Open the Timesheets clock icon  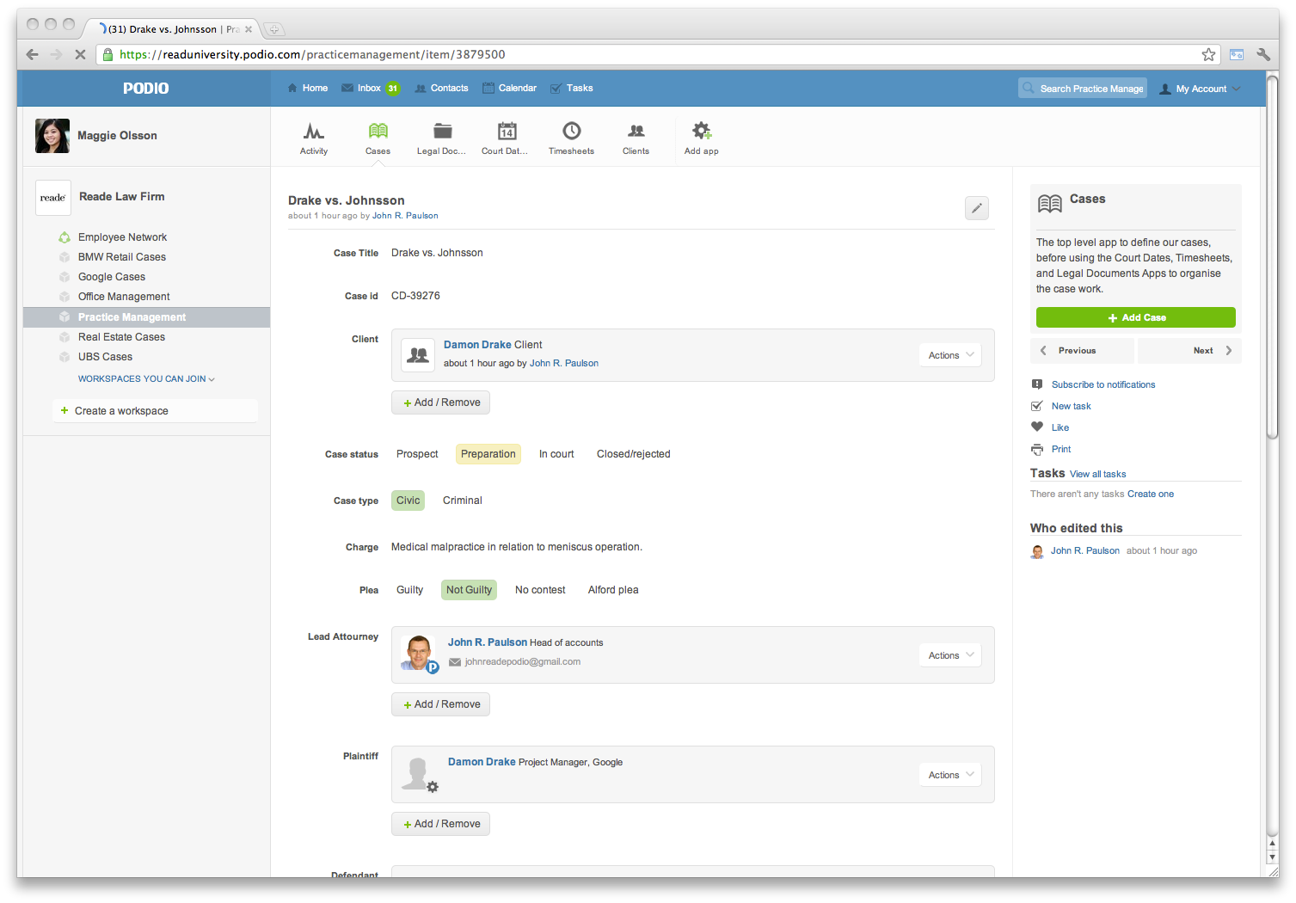pyautogui.click(x=571, y=132)
